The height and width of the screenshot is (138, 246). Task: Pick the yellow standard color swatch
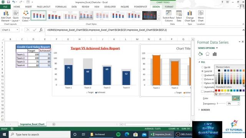pos(225,90)
